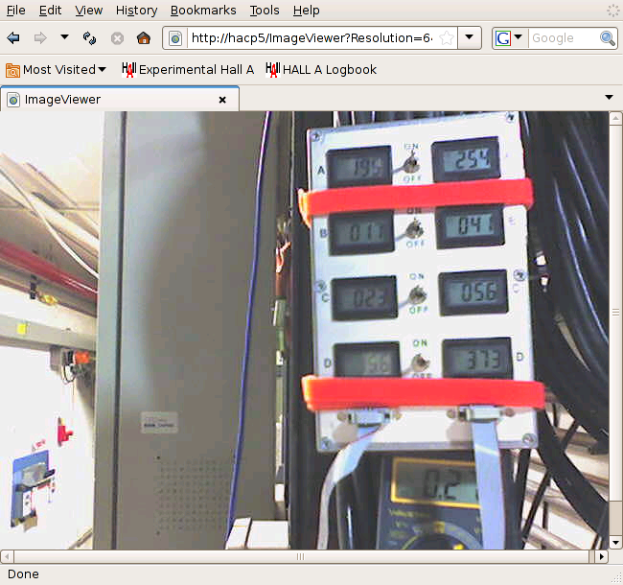Click the vertical scrollbar thumb
Viewport: 623px width, 585px height.
[615, 313]
